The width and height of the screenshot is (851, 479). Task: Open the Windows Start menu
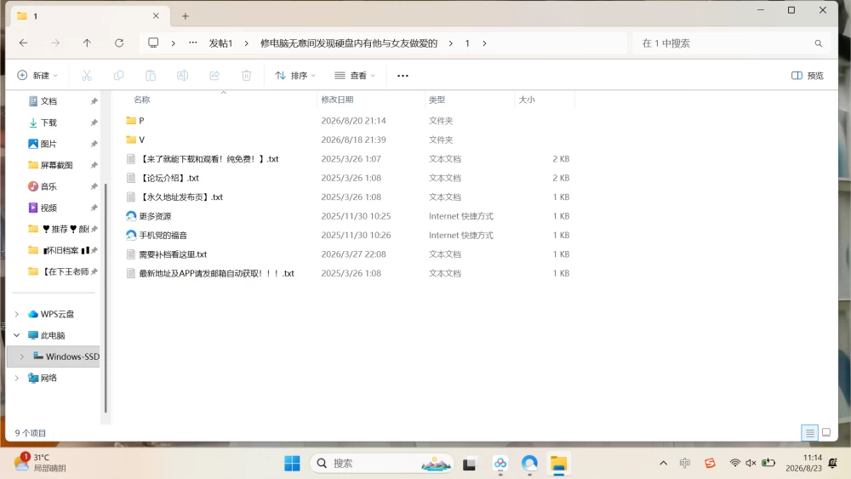pos(292,464)
